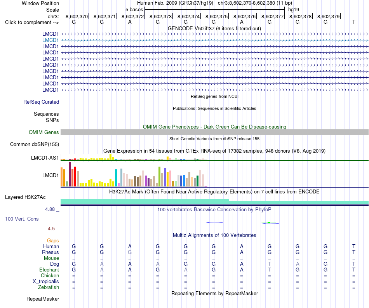Viewport: 369px width, 308px height.
Task: Select the Dog species label
Action: pos(54,264)
